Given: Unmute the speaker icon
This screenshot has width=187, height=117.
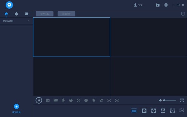Looking at the screenshot, I should click(x=161, y=100).
